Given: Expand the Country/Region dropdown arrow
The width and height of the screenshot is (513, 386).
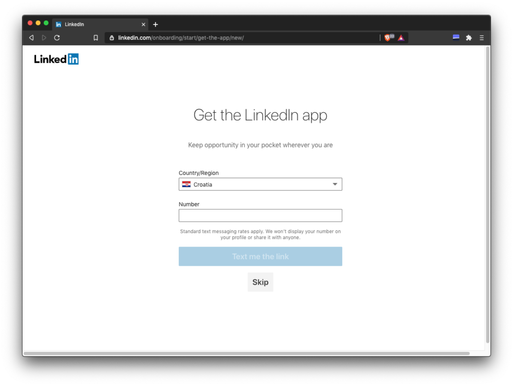Looking at the screenshot, I should click(335, 184).
